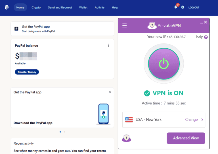Go to the Wallet tab
Image resolution: width=218 pixels, height=154 pixels.
83,7
